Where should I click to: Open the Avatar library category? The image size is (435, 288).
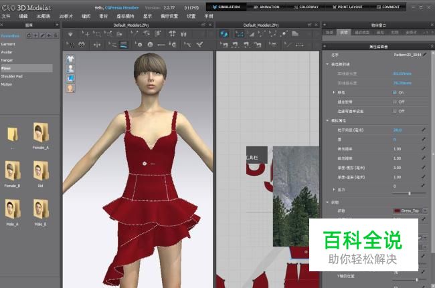coord(7,51)
